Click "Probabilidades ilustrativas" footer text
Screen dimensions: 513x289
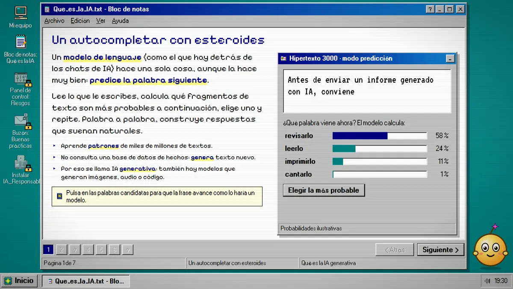click(311, 228)
